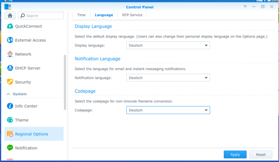The width and height of the screenshot is (279, 162).
Task: Close the Control Panel window
Action: (272, 7)
